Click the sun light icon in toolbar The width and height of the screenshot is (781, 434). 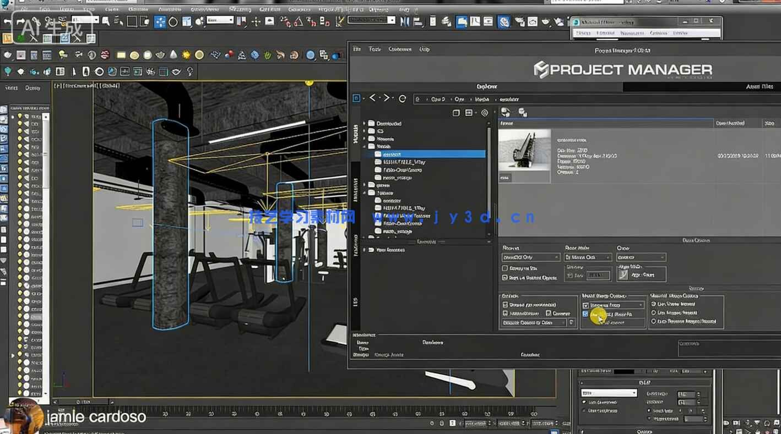186,54
